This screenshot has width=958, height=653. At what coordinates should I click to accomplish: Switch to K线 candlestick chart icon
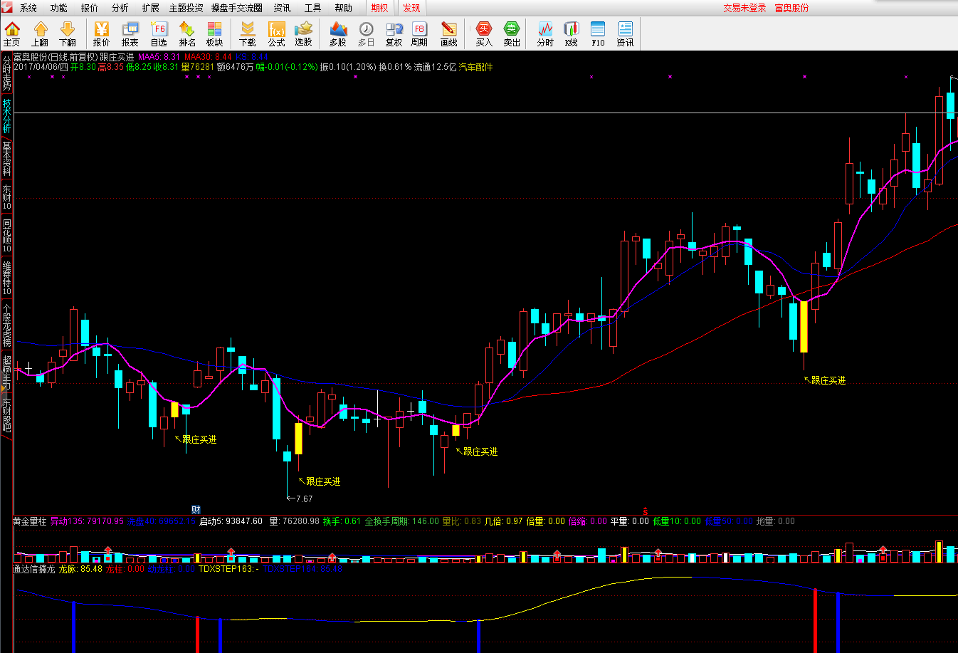pyautogui.click(x=572, y=33)
